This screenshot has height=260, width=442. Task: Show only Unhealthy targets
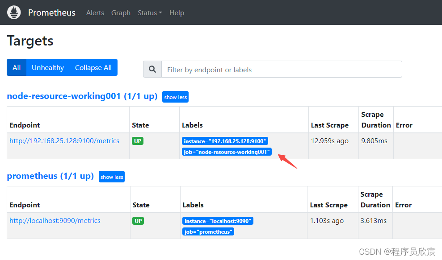click(x=48, y=68)
